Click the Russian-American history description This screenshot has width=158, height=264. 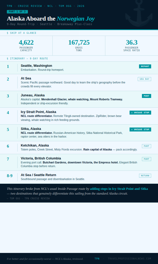point(72,135)
